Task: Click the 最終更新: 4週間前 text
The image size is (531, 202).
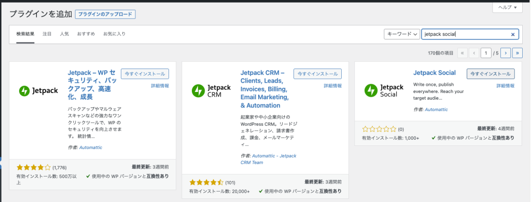Action: click(x=496, y=129)
